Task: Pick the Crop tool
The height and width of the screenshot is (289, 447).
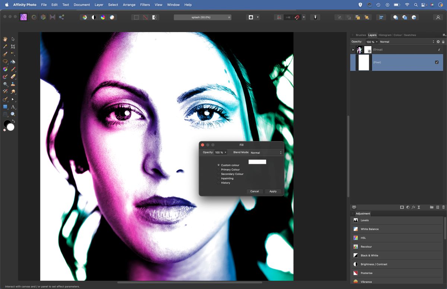Action: [x=13, y=46]
